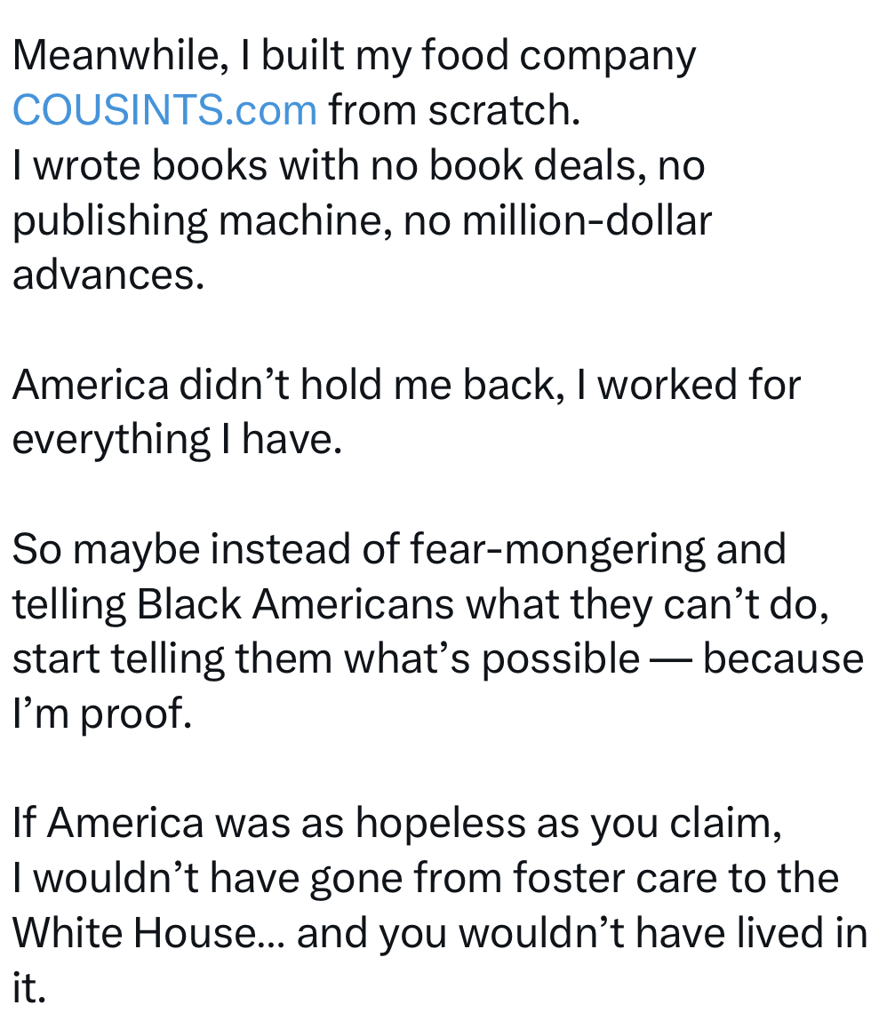Image resolution: width=895 pixels, height=1013 pixels.
Task: Click the line starting "telling Black Americans"
Action: [421, 604]
